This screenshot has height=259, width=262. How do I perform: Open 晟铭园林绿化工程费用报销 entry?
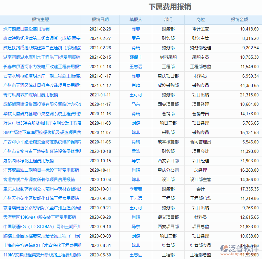(x=28, y=161)
